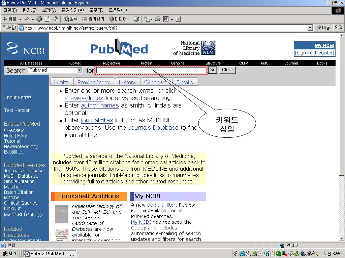Screen dimensions: 345x258
Task: Open the 도움말(H) menu
Action: (118, 10)
